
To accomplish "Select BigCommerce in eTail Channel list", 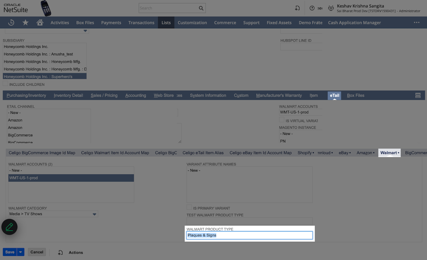I will pyautogui.click(x=49, y=135).
